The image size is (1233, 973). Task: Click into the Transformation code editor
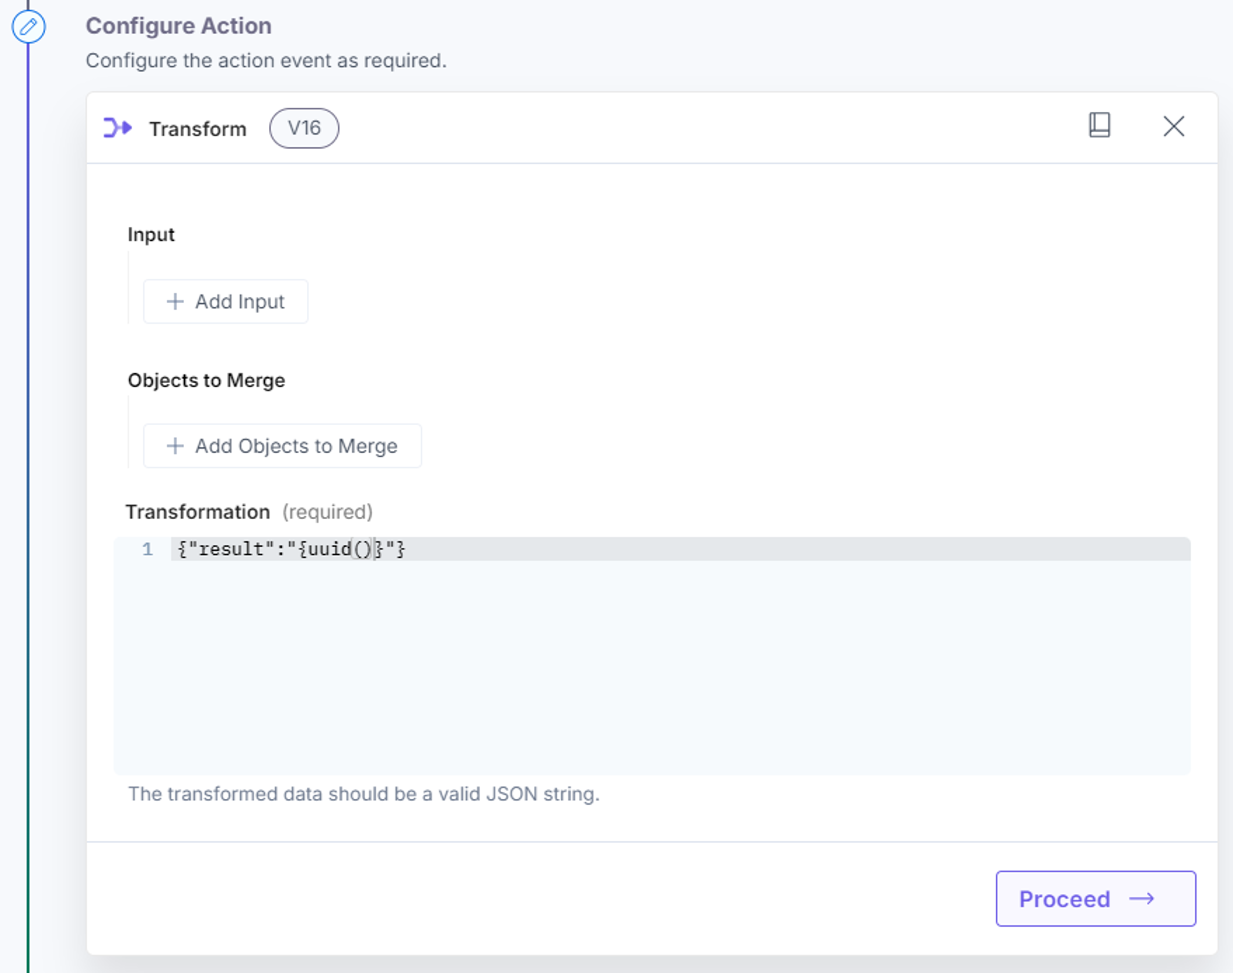[x=652, y=655]
